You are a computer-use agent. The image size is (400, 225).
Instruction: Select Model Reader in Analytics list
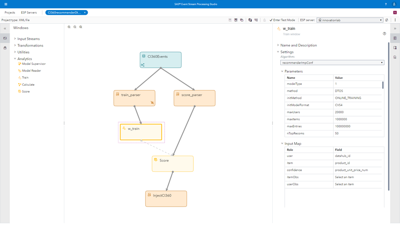30,71
